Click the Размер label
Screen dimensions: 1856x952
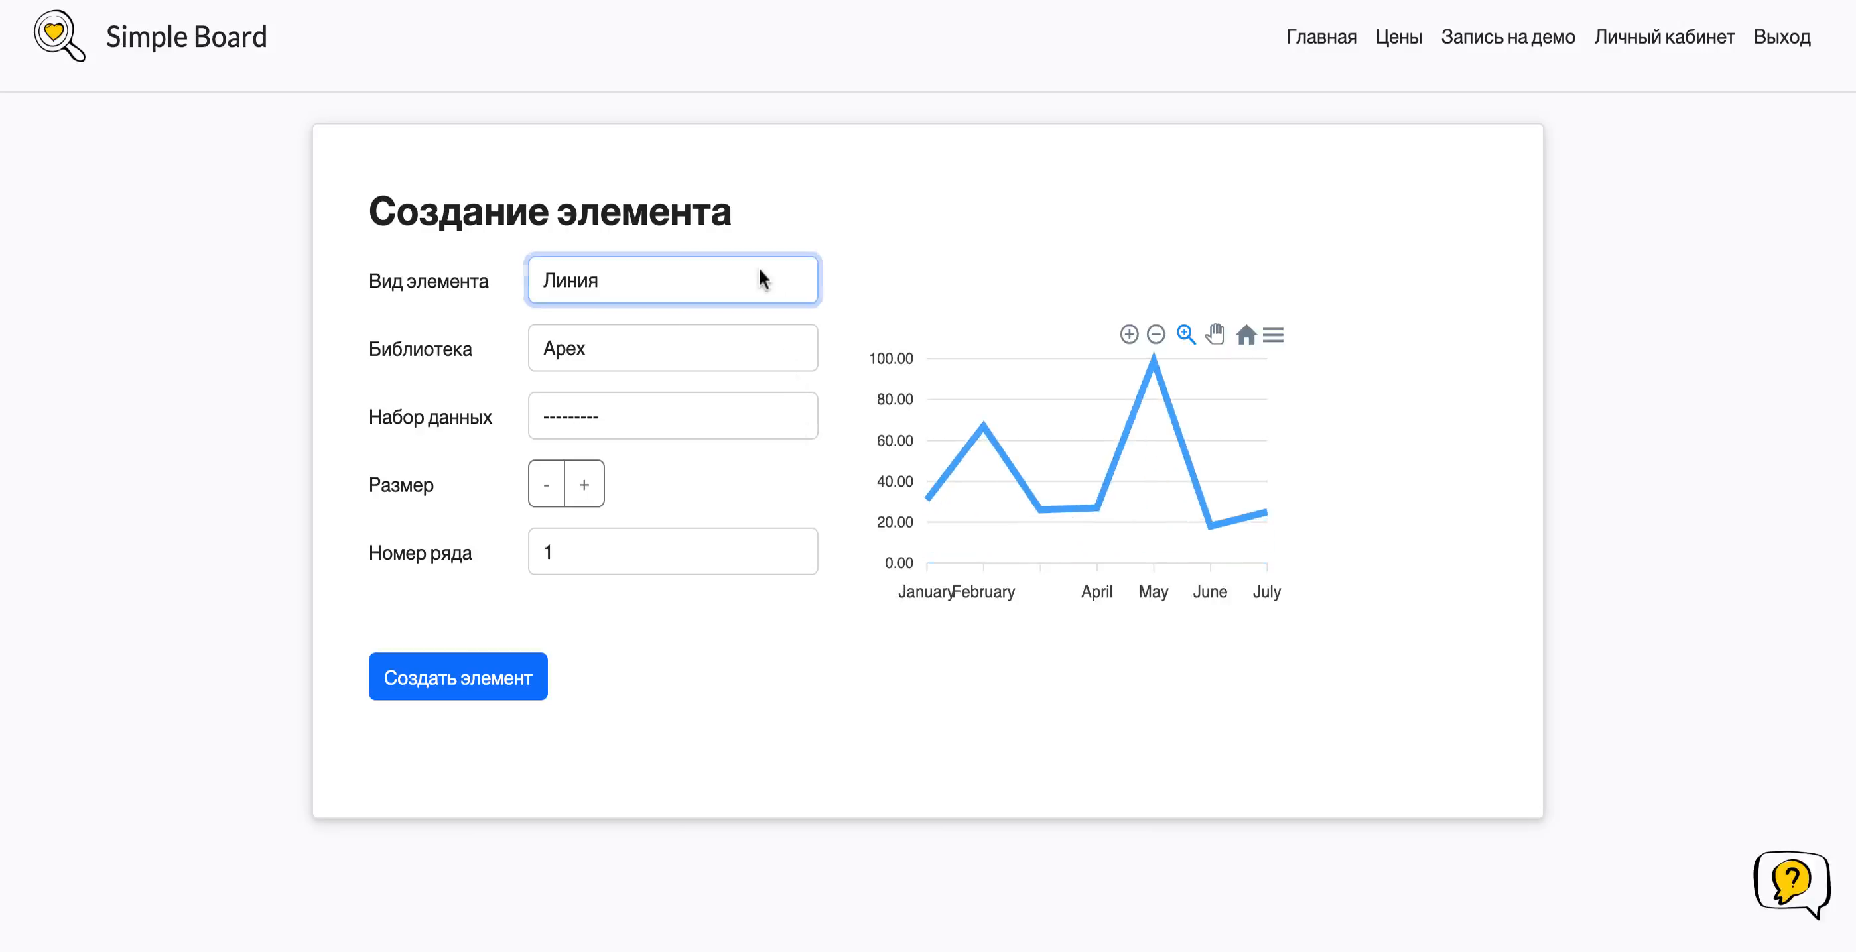click(401, 485)
